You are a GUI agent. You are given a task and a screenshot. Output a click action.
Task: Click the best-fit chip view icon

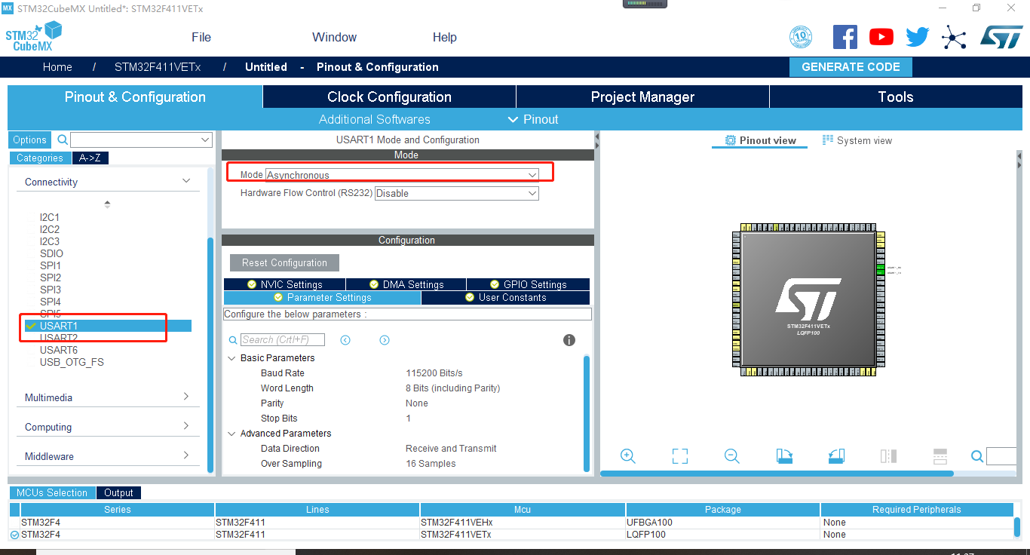point(679,456)
